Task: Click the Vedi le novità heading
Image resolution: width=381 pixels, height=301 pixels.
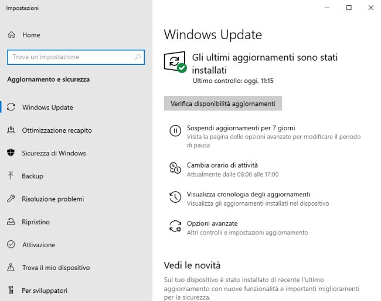Action: pos(192,265)
